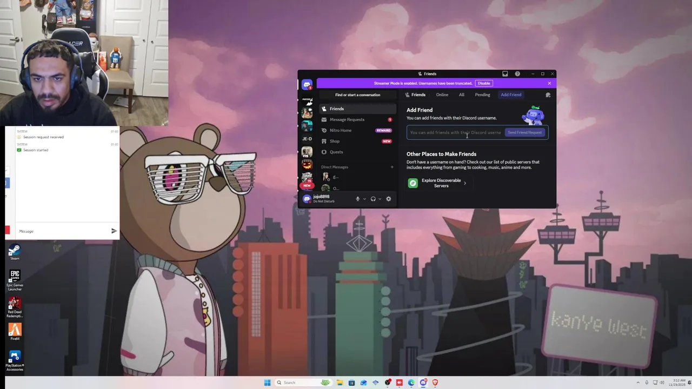Switch to the Online friends tab

point(442,95)
